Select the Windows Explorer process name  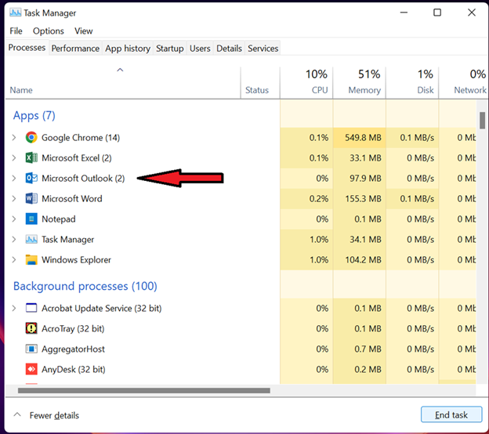point(76,260)
